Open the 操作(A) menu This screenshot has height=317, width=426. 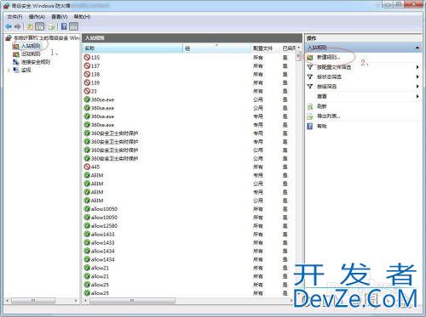tap(37, 17)
